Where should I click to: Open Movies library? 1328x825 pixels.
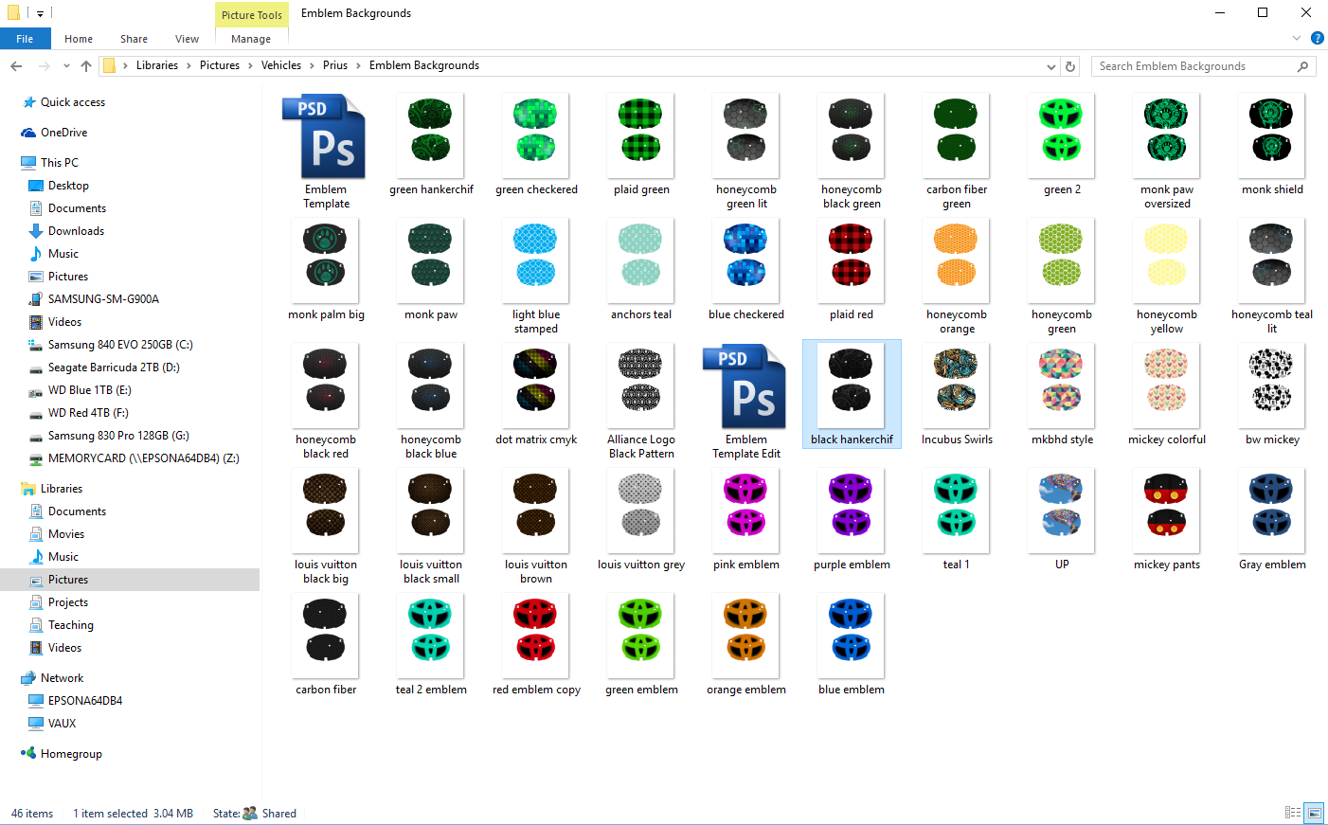[x=66, y=534]
